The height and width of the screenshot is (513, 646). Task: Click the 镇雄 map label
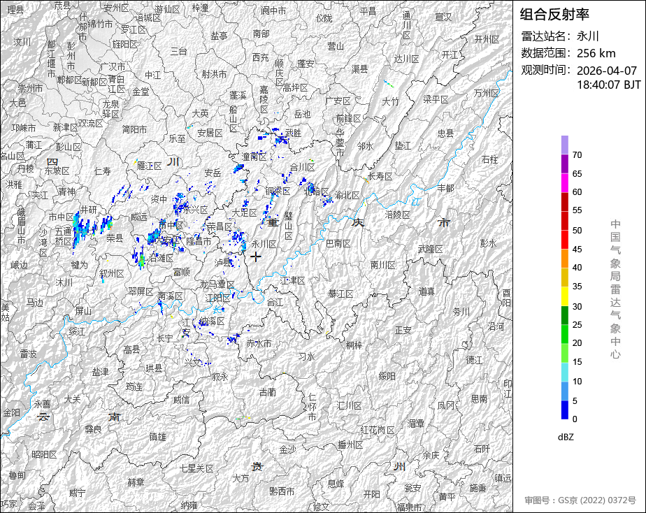click(157, 437)
